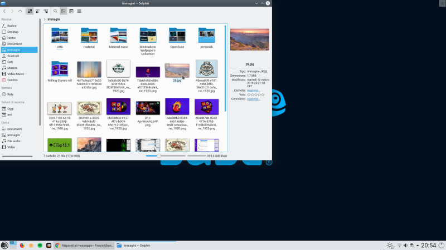Switch to Chrome Forum Ubuntu task
The image size is (446, 250).
[x=84, y=246]
